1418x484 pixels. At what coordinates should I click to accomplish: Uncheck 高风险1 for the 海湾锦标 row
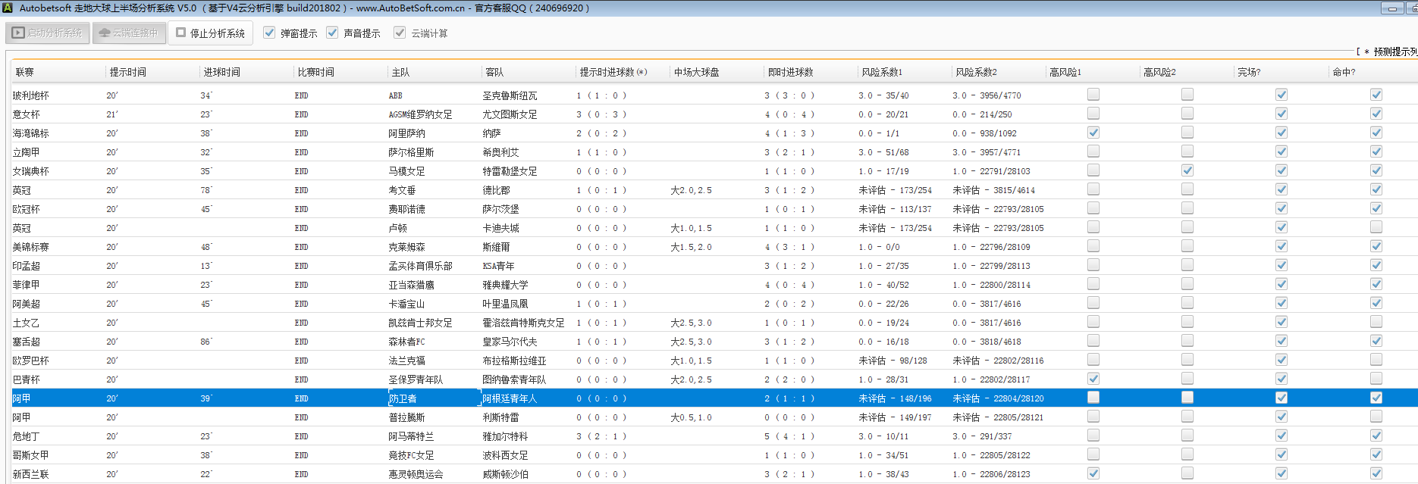coord(1093,133)
